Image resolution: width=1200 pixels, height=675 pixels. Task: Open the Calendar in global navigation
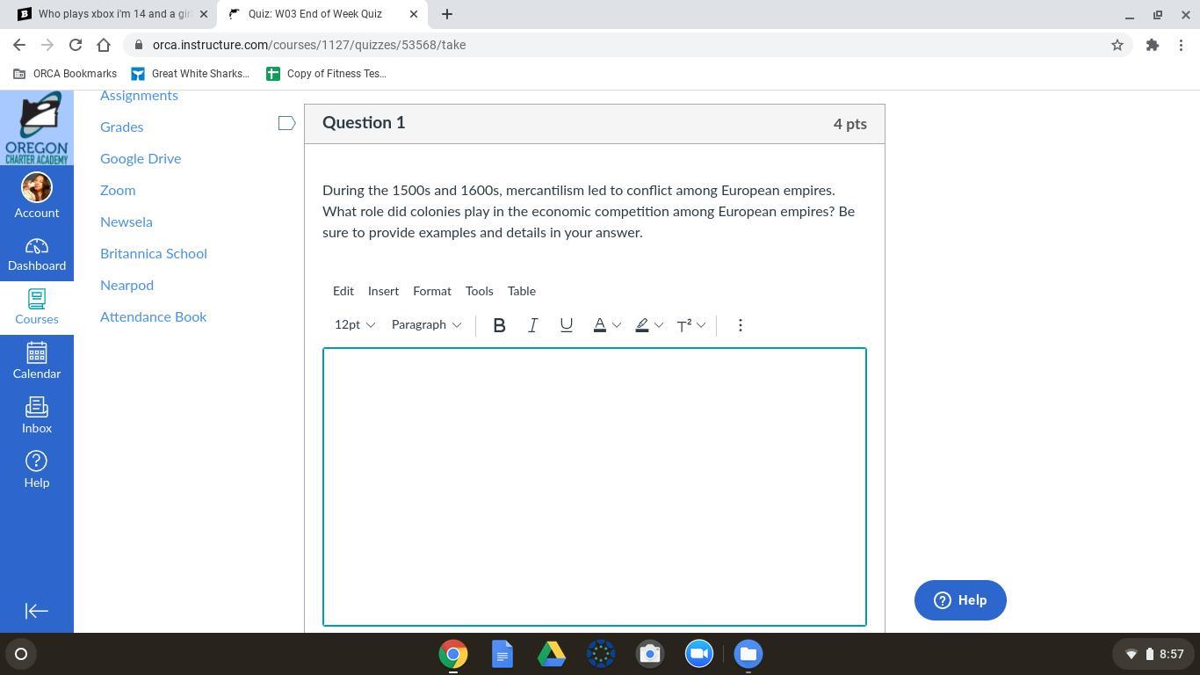tap(37, 362)
